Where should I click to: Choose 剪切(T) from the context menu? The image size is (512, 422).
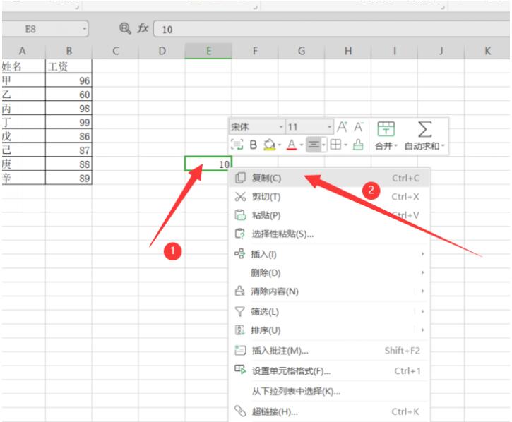(x=329, y=196)
